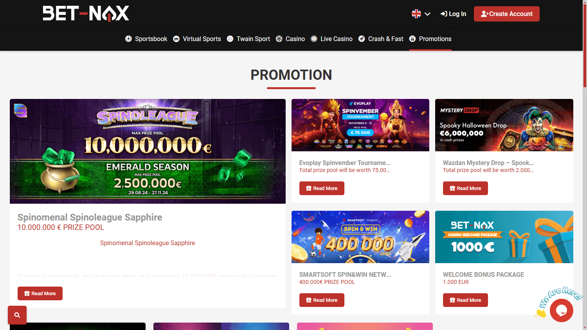
Task: Read more about Evoplay Spinvember Tournament
Action: 322,188
